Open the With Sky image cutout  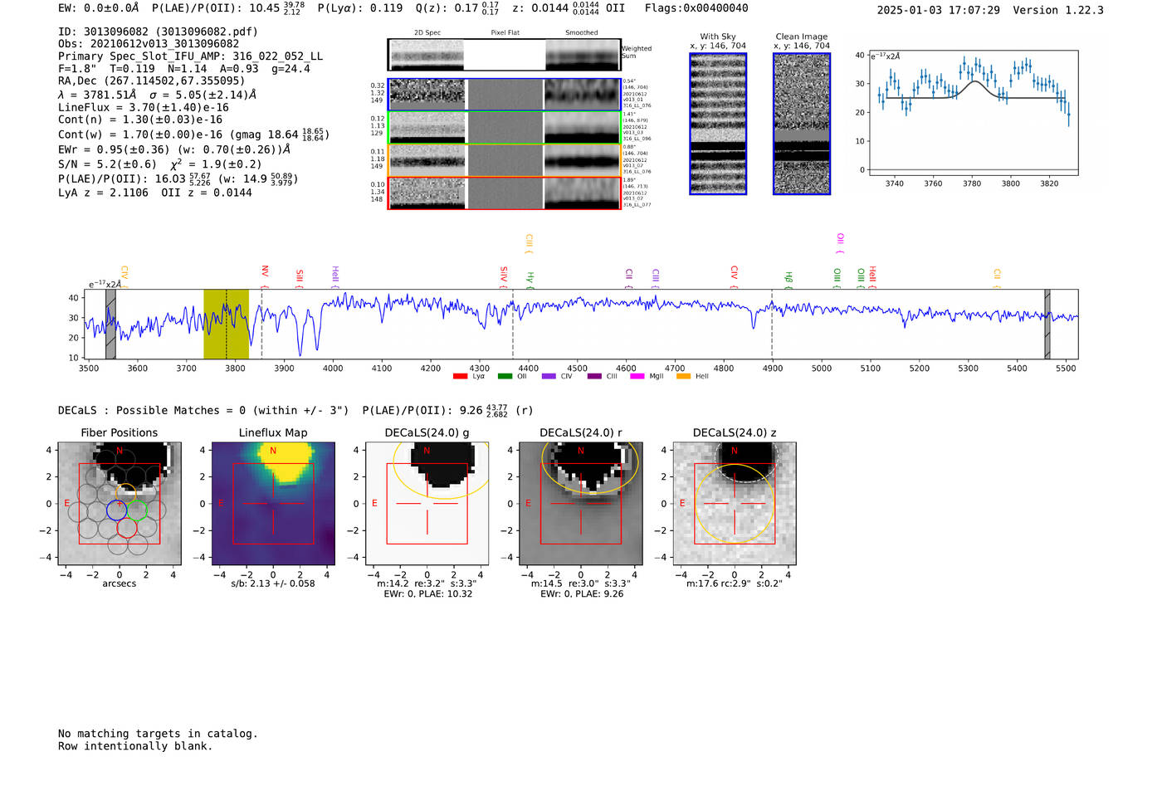click(x=718, y=124)
